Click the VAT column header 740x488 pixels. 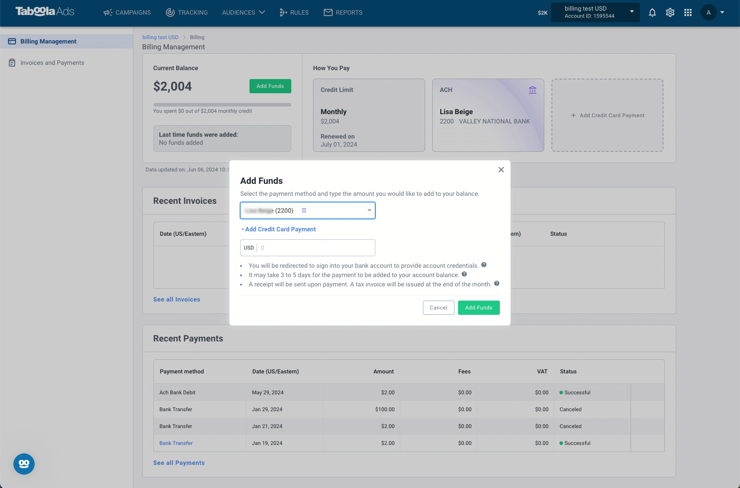[542, 372]
